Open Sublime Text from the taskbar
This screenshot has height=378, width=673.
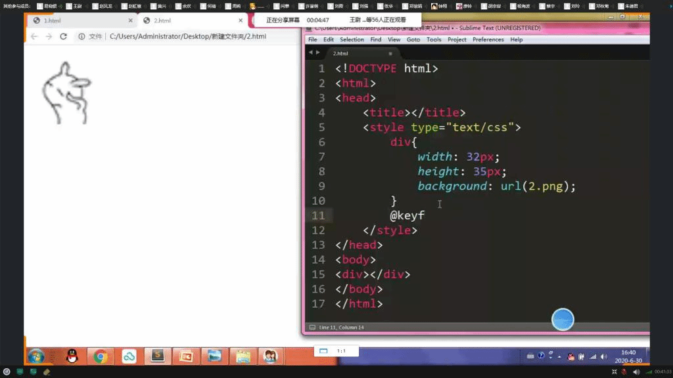coord(157,356)
